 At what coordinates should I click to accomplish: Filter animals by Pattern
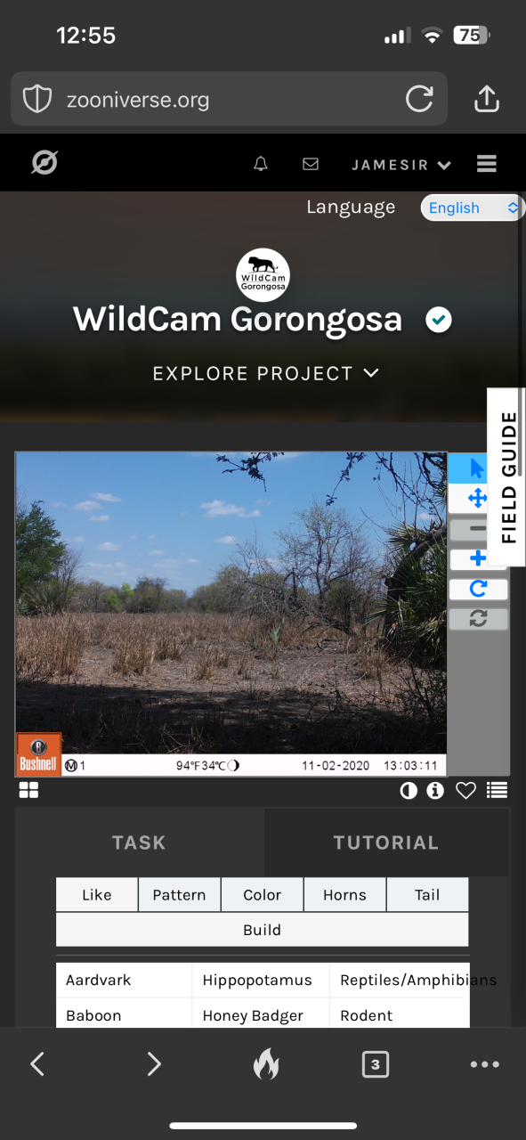179,895
